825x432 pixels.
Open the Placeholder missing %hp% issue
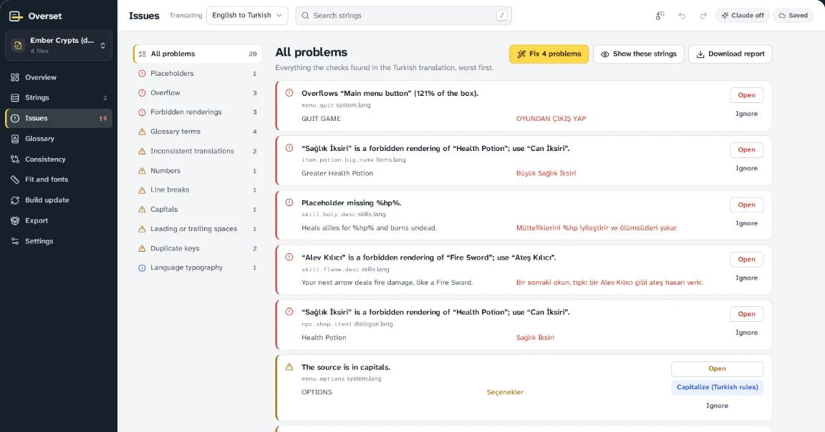tap(746, 205)
